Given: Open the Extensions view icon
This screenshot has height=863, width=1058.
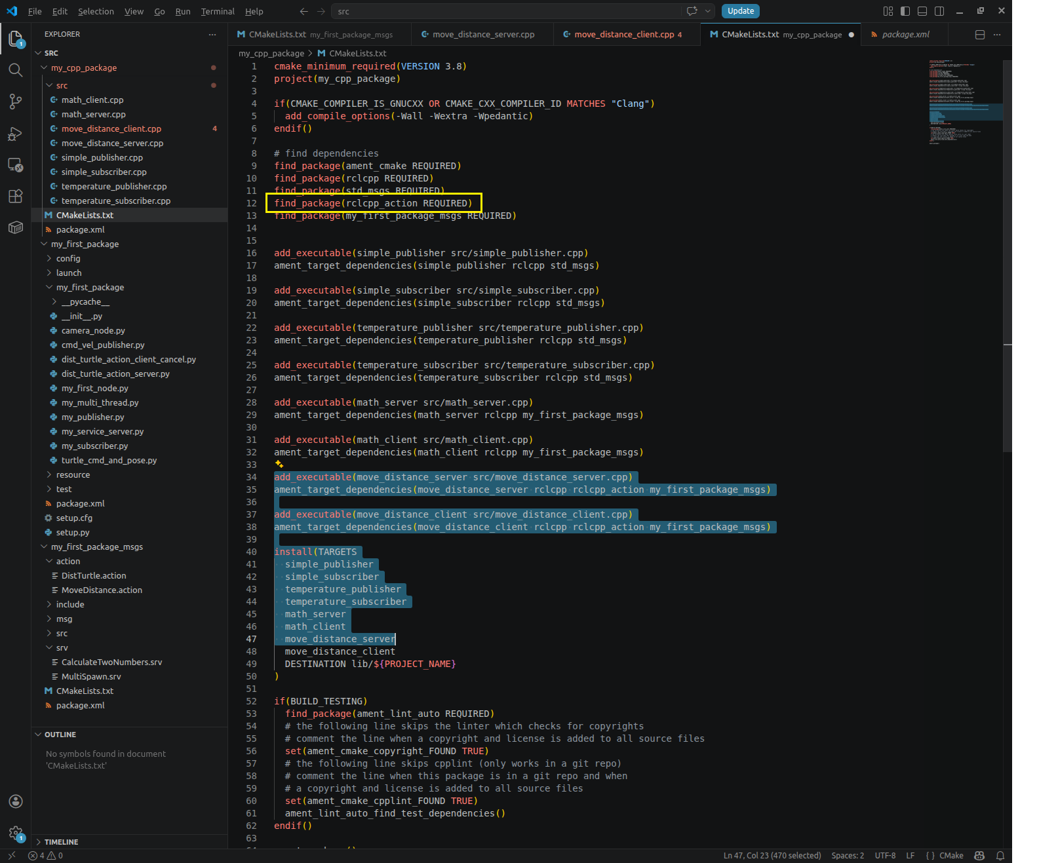Looking at the screenshot, I should [x=16, y=197].
